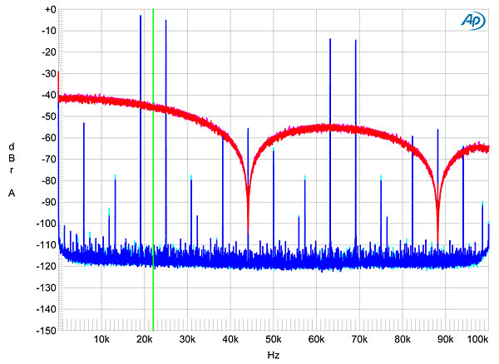
Task: Click the "-100" y-axis label
Action: (47, 224)
